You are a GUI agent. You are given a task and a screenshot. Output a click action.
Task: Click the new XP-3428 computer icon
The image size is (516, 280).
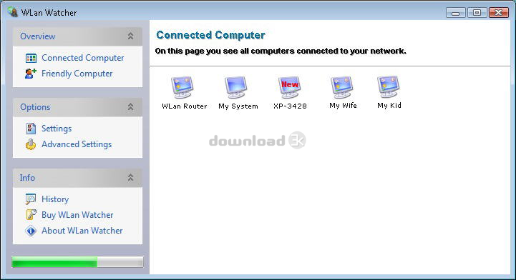point(289,87)
